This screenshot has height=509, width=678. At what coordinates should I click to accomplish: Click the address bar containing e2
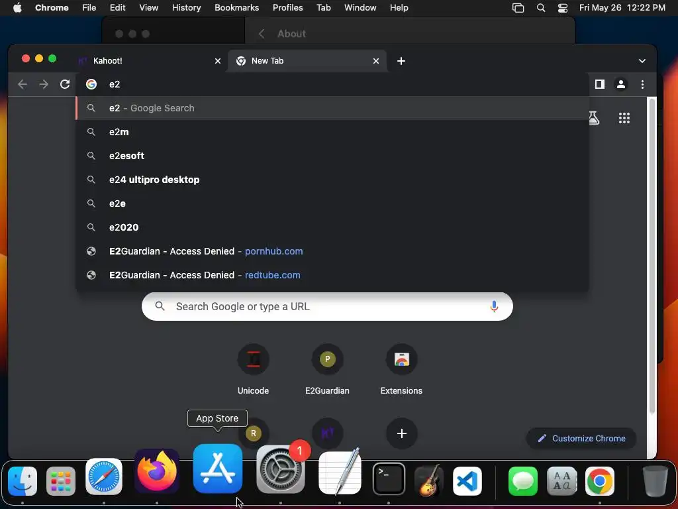tap(332, 84)
